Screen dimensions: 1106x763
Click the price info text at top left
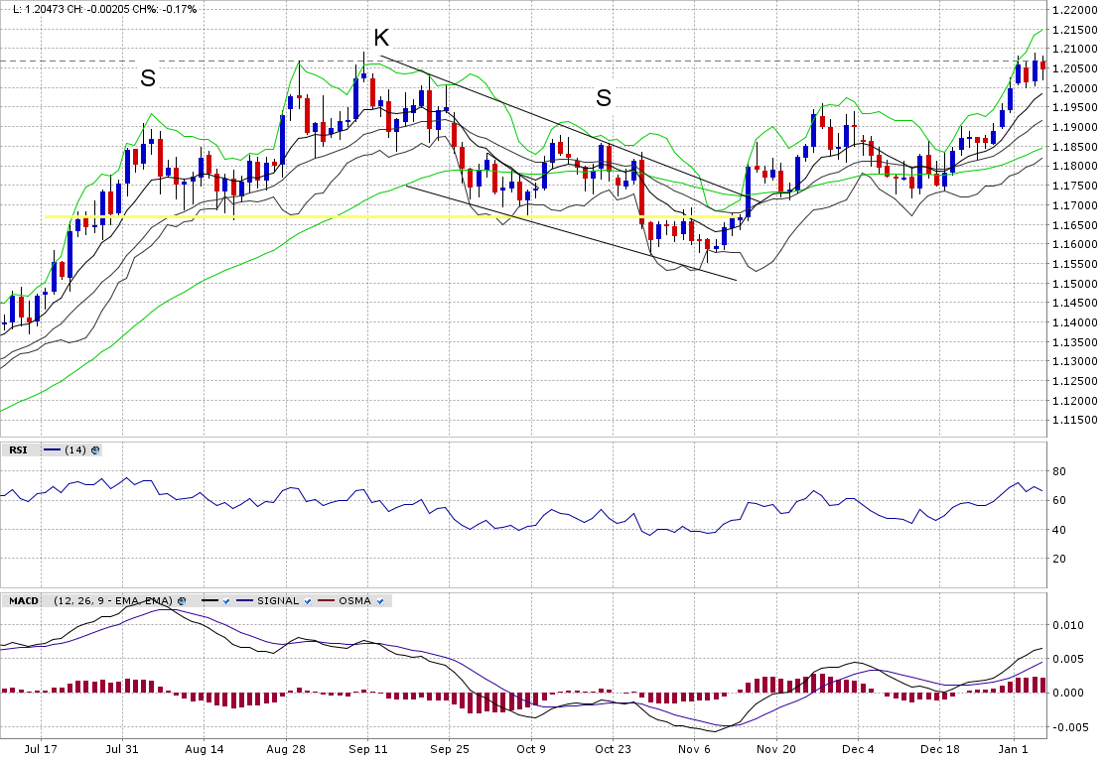click(104, 9)
